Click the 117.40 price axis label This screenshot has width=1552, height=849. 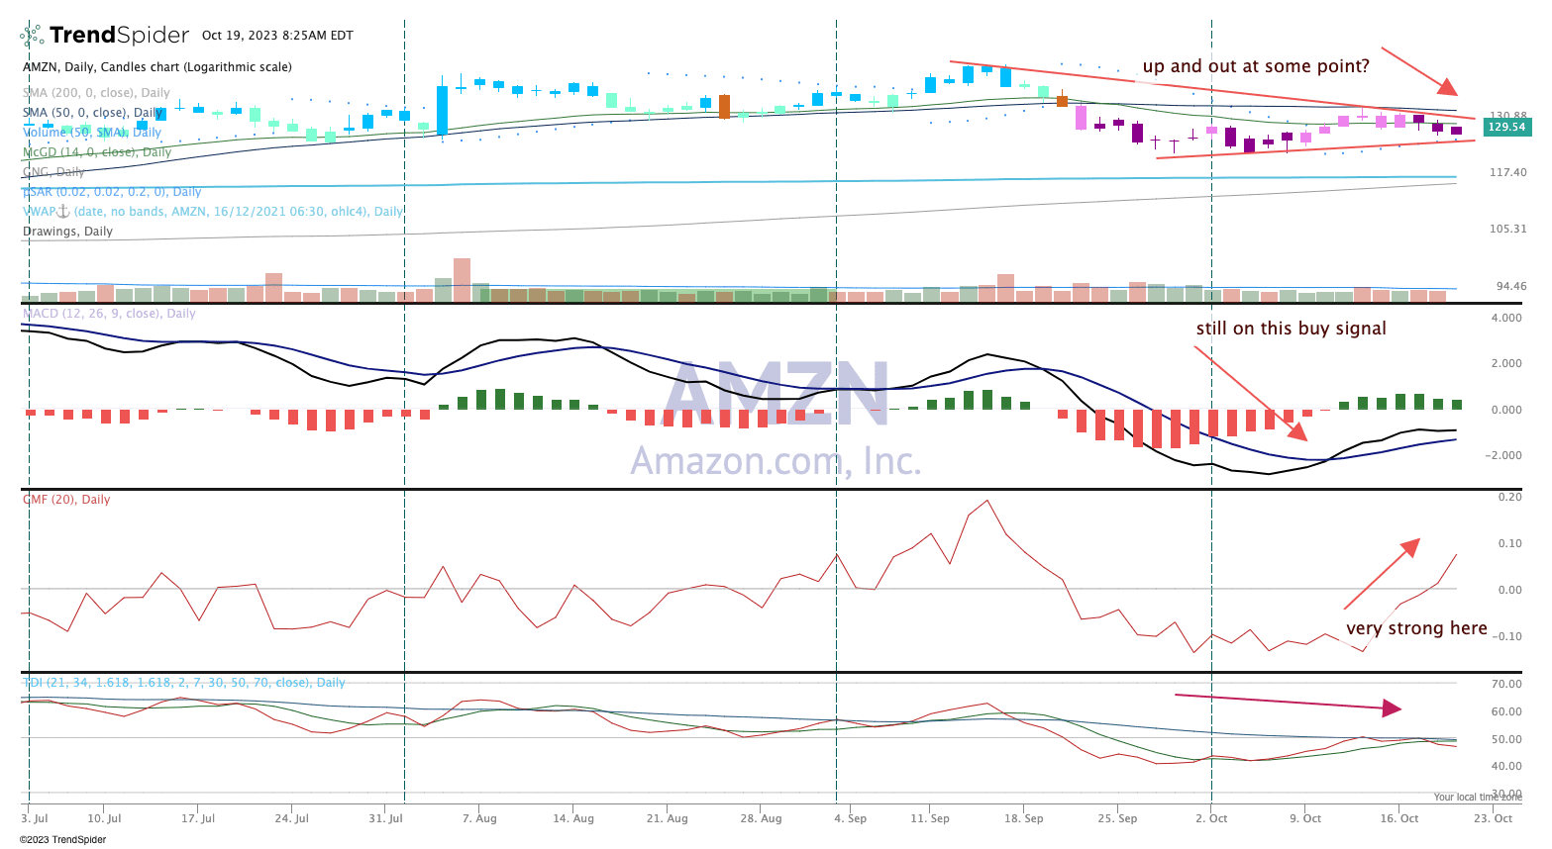1507,172
